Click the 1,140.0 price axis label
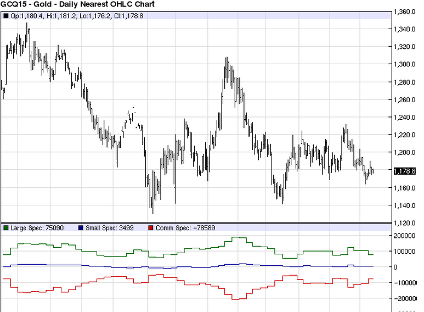This screenshot has height=312, width=424. (405, 205)
